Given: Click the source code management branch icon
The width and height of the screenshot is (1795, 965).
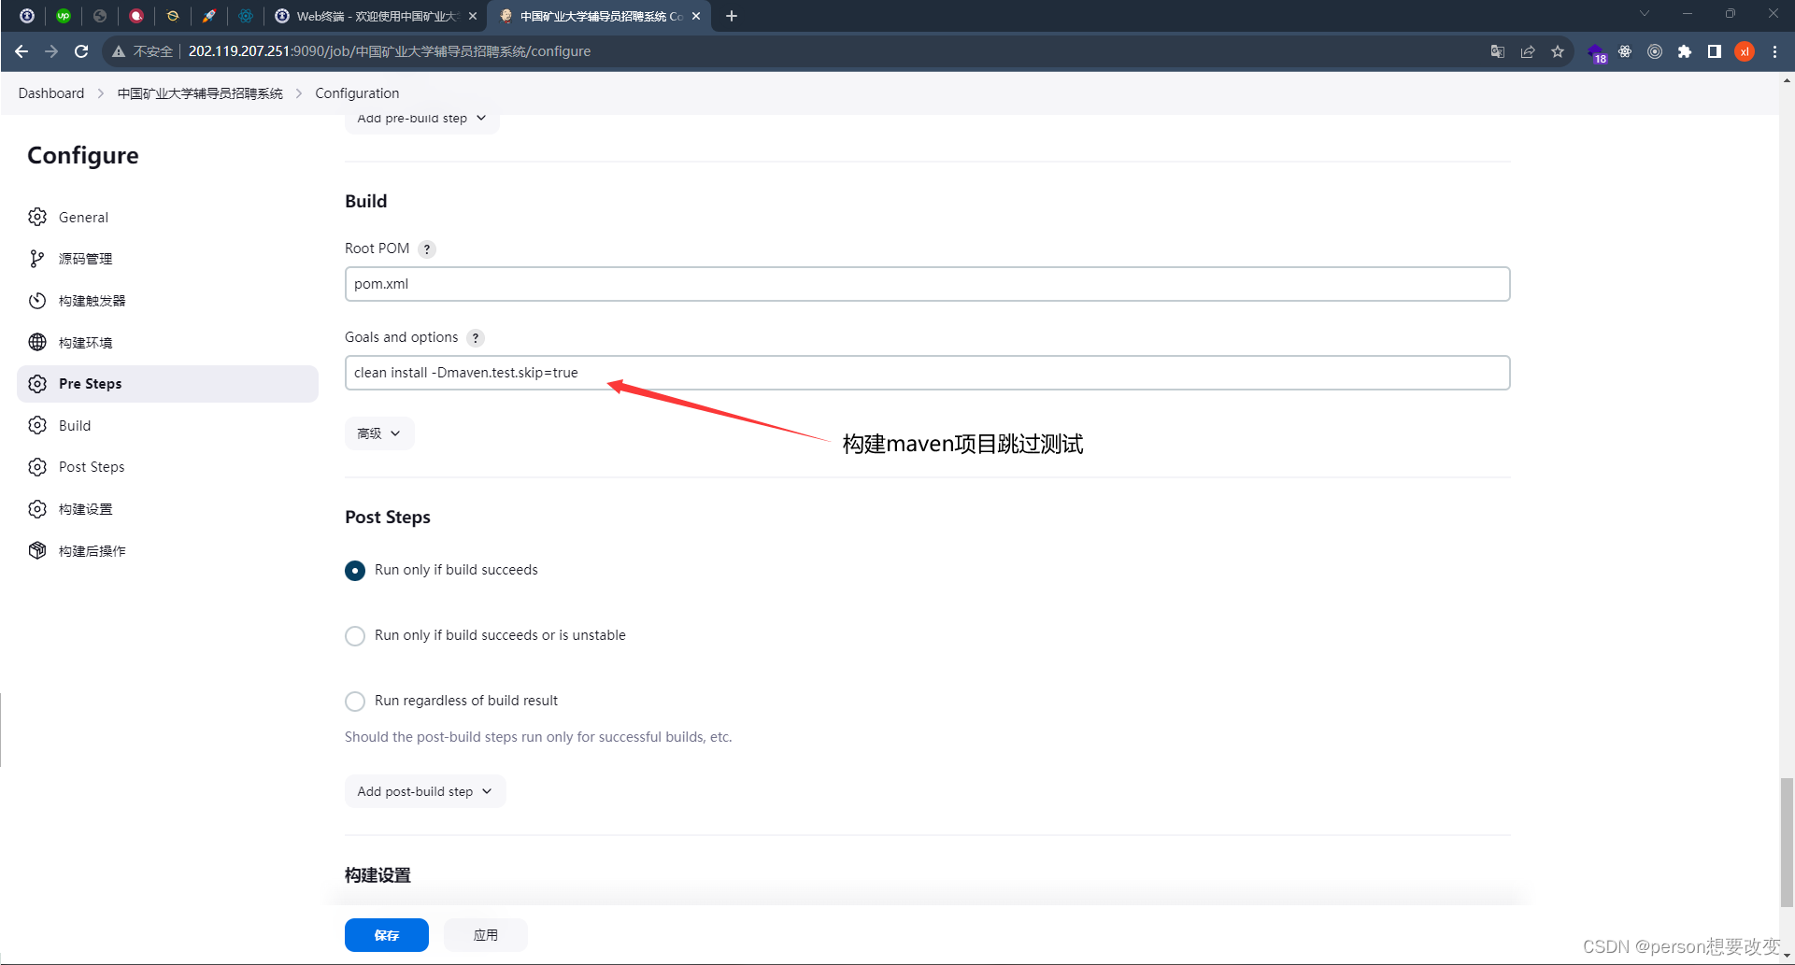Looking at the screenshot, I should point(37,259).
